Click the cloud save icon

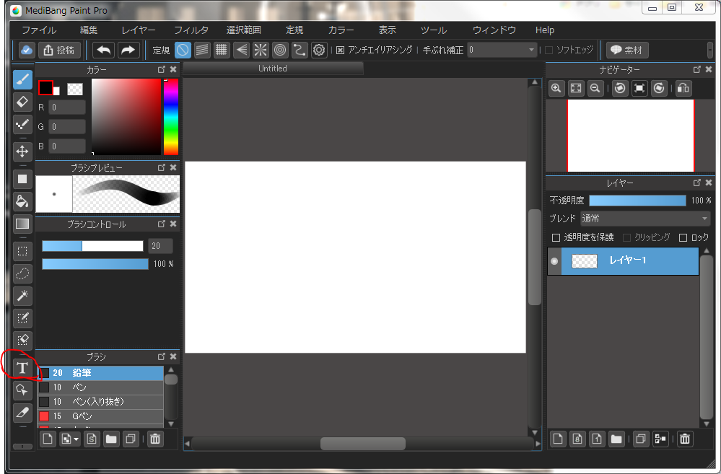pyautogui.click(x=26, y=50)
